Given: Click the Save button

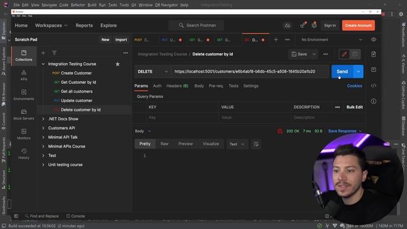Looking at the screenshot, I should click(300, 54).
